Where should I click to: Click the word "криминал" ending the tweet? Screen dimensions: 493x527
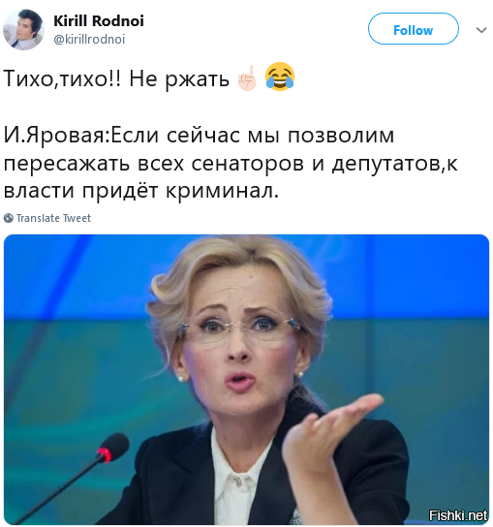(220, 192)
